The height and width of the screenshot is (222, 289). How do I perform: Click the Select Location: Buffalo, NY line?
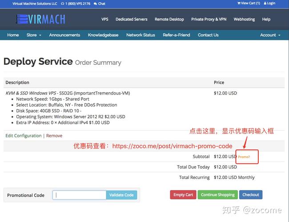(x=67, y=105)
